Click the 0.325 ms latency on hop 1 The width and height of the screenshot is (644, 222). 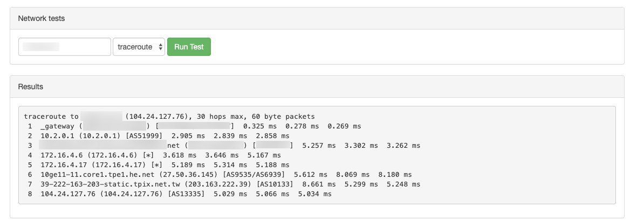[260, 126]
